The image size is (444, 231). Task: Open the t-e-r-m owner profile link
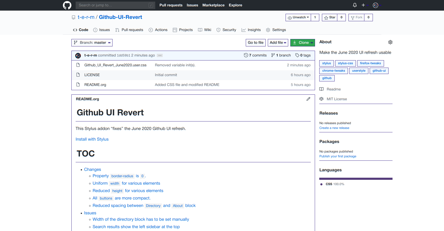pos(86,17)
